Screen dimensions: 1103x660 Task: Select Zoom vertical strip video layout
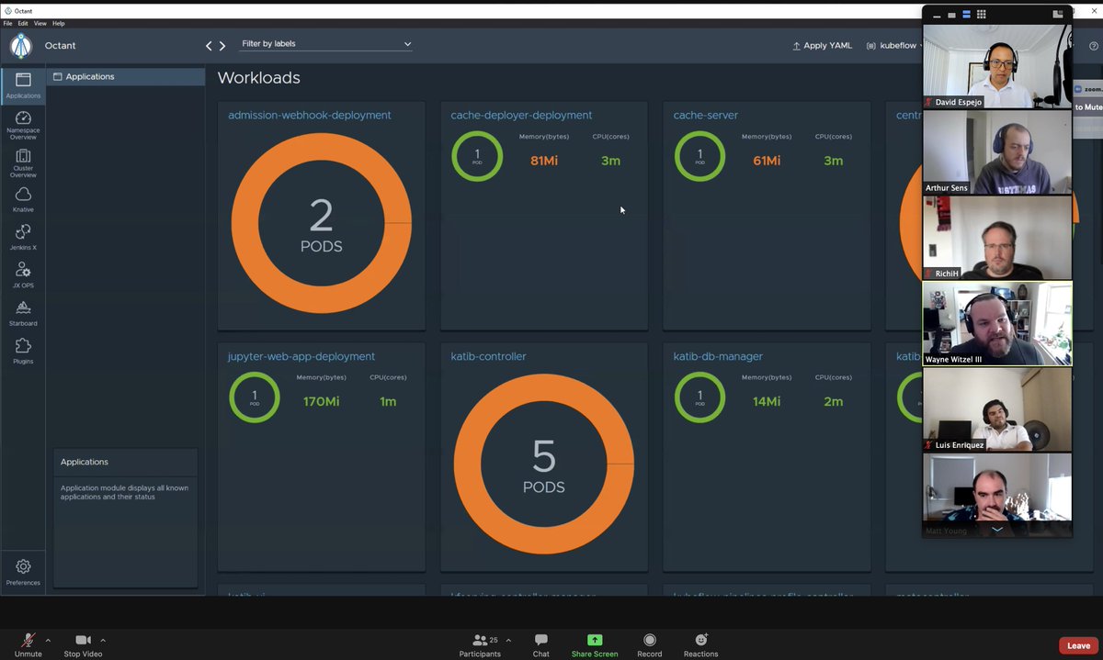966,15
